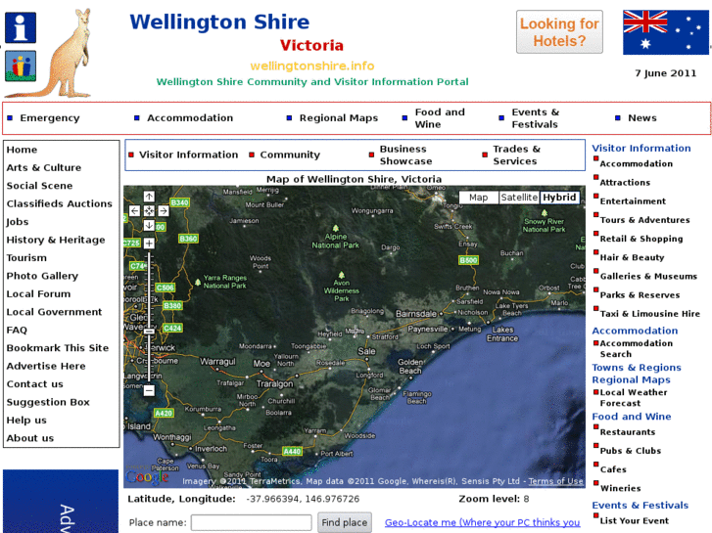Open the Contact us sidebar link
712x533 pixels.
click(x=34, y=384)
